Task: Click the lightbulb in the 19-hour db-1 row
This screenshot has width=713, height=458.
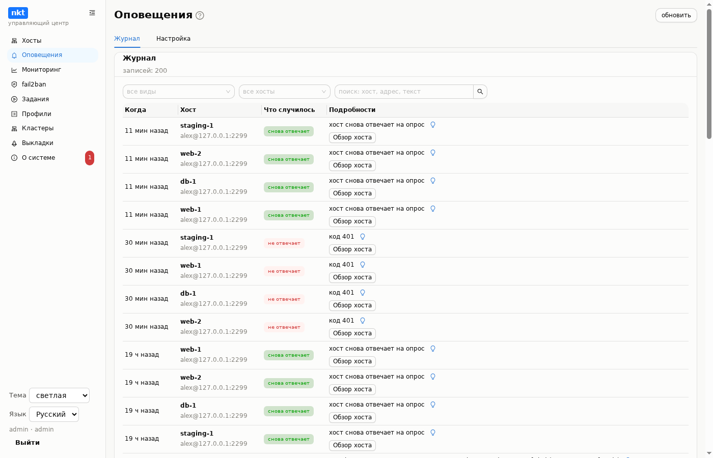Action: [433, 405]
